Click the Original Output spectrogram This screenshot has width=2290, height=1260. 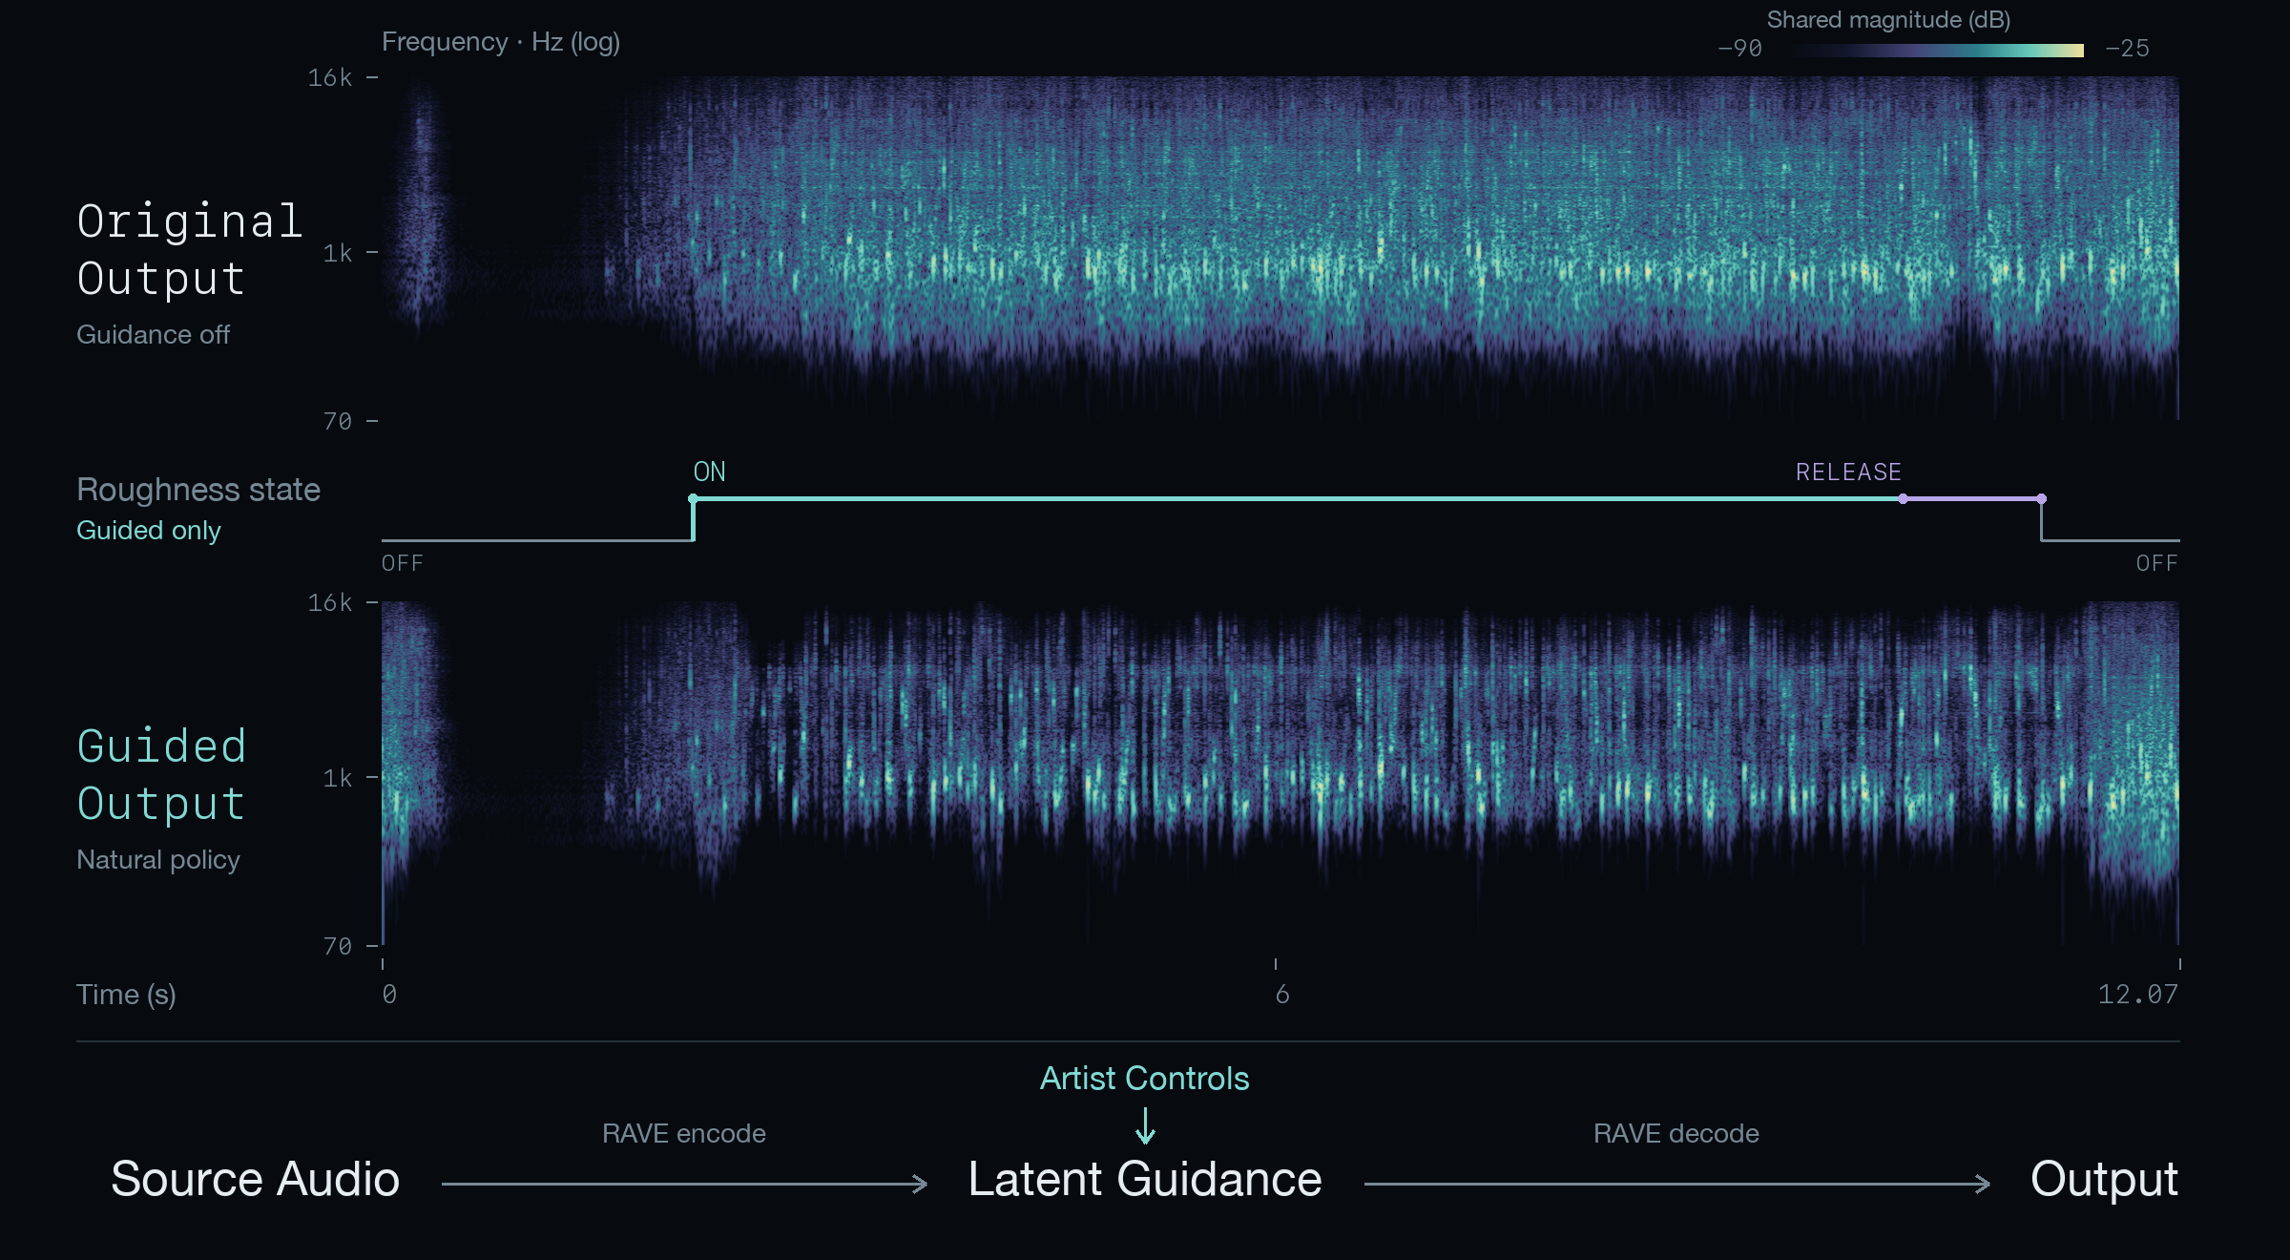(1280, 248)
